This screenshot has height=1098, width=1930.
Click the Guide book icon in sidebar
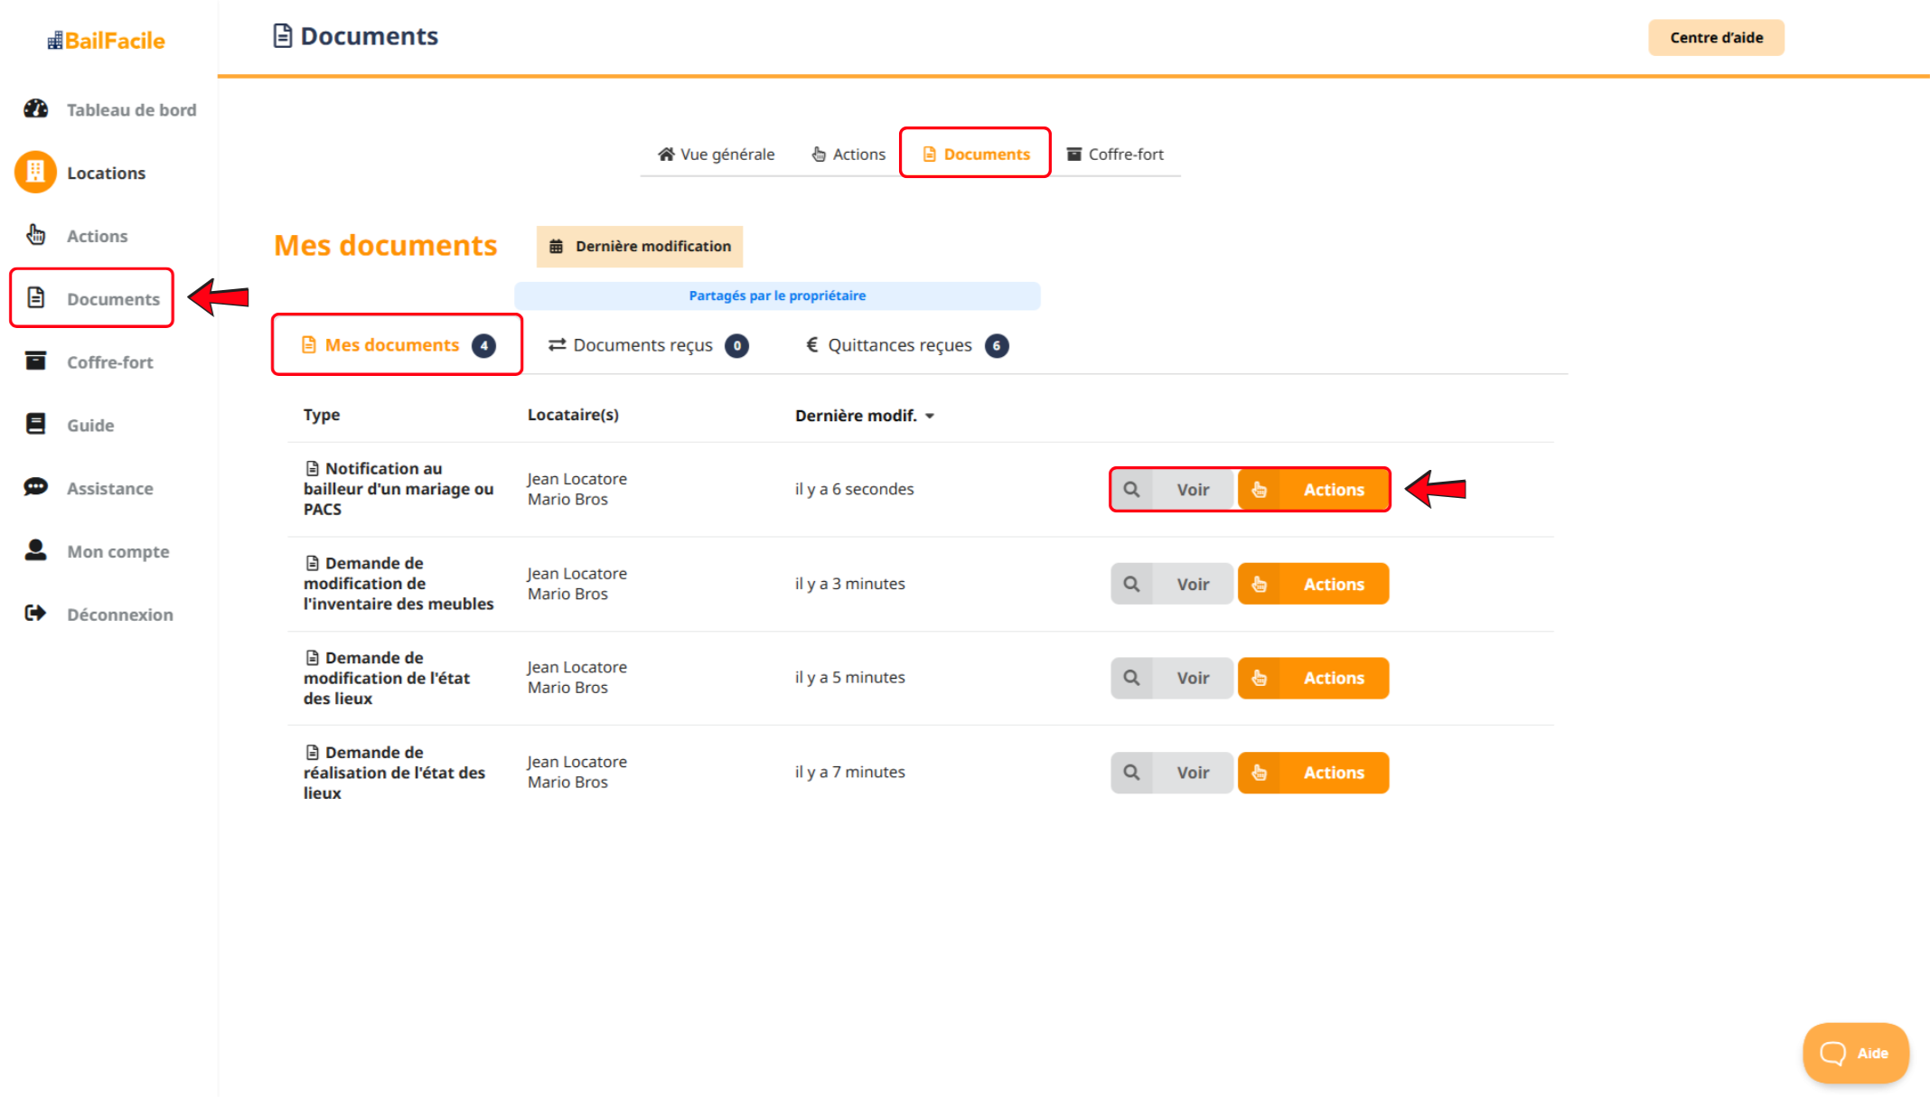click(x=36, y=424)
